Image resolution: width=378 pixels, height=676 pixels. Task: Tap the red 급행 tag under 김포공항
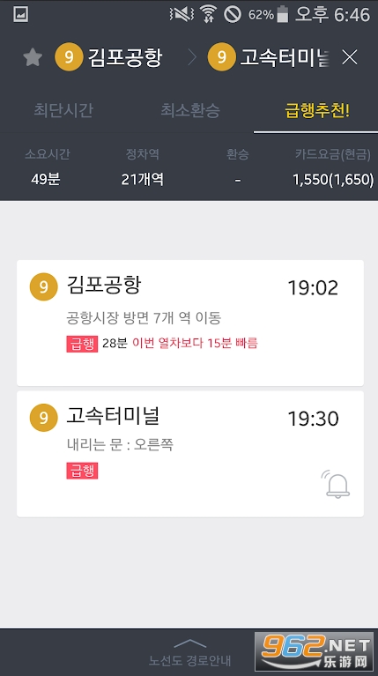[x=82, y=344]
